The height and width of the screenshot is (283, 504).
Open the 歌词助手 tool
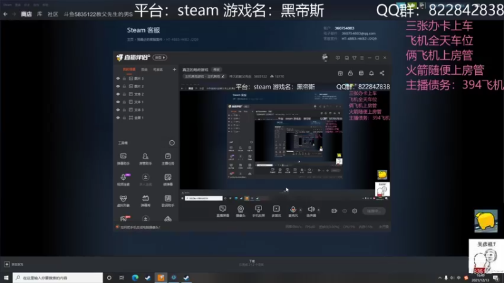[168, 201]
